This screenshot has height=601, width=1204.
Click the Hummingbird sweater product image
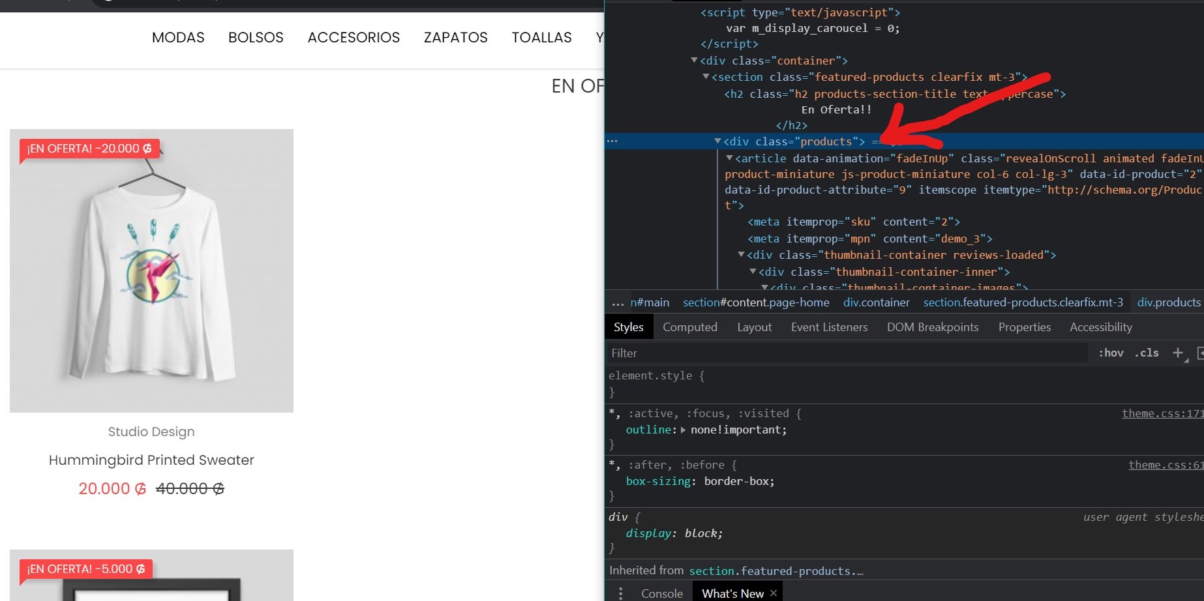(x=151, y=271)
